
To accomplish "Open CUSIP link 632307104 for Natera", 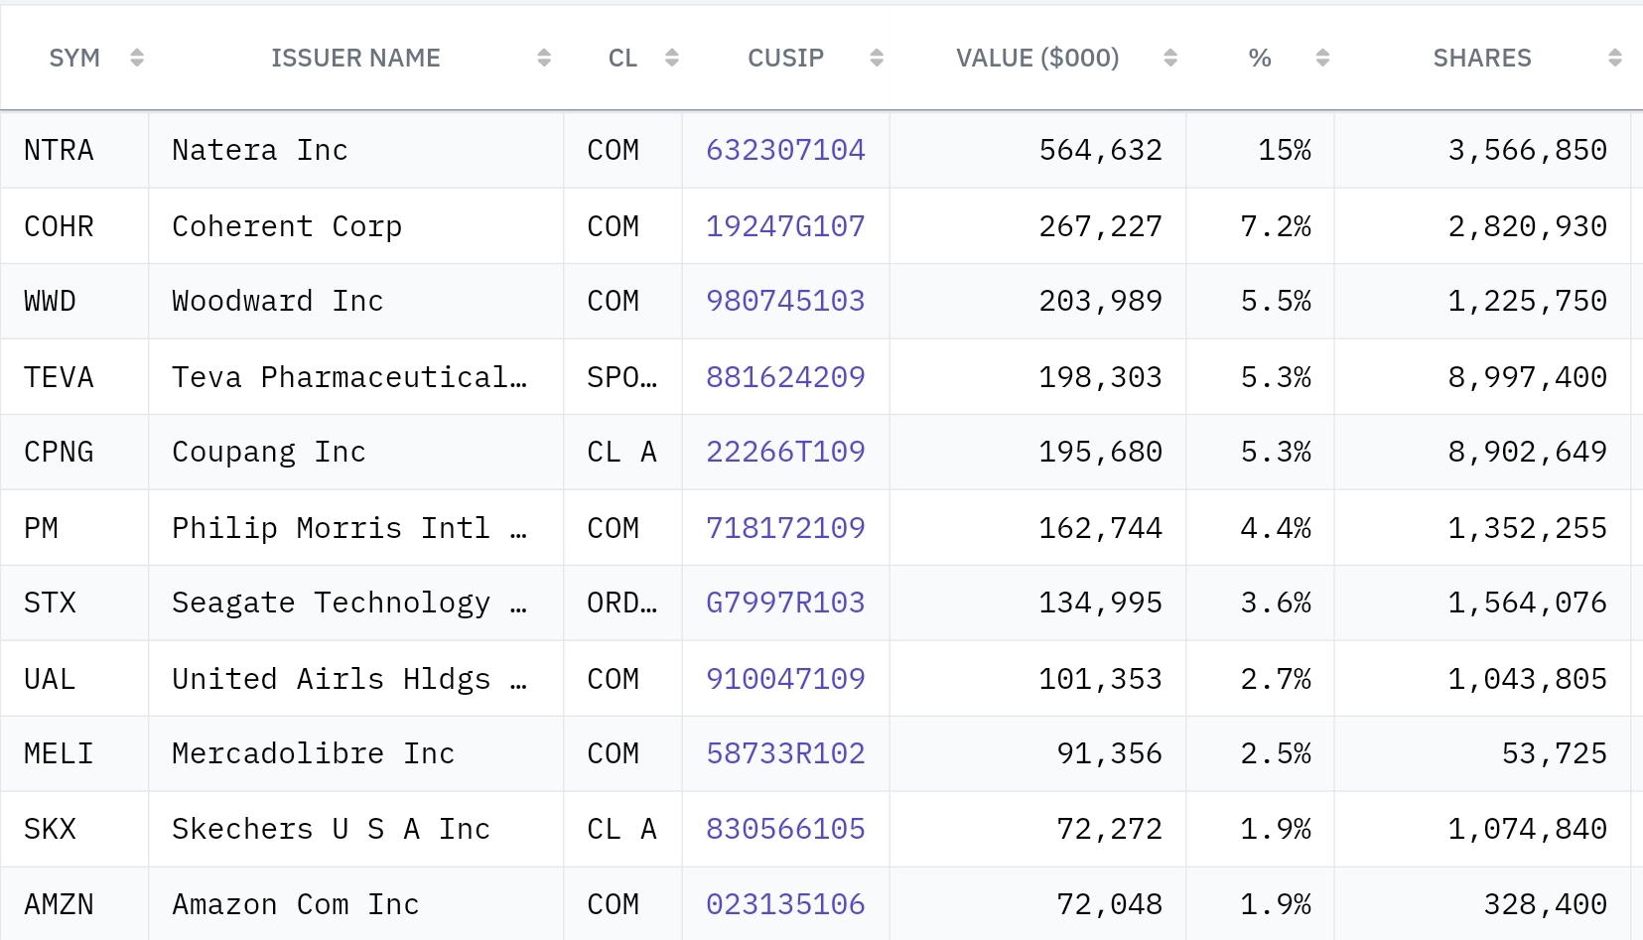I will [785, 150].
